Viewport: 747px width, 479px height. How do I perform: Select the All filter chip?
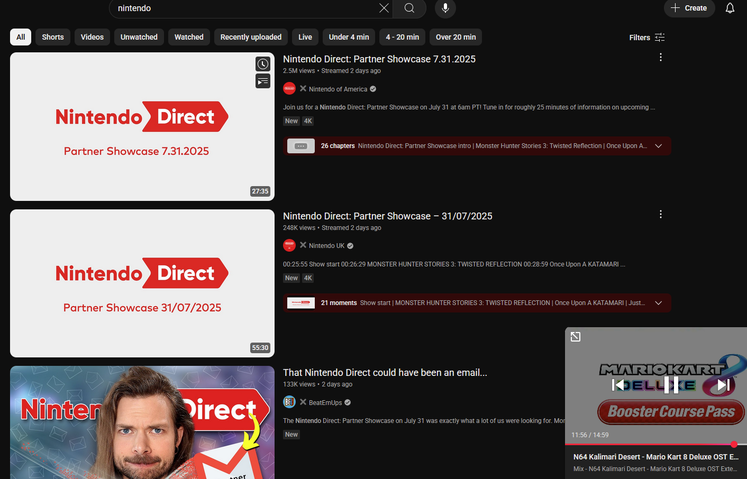[21, 37]
